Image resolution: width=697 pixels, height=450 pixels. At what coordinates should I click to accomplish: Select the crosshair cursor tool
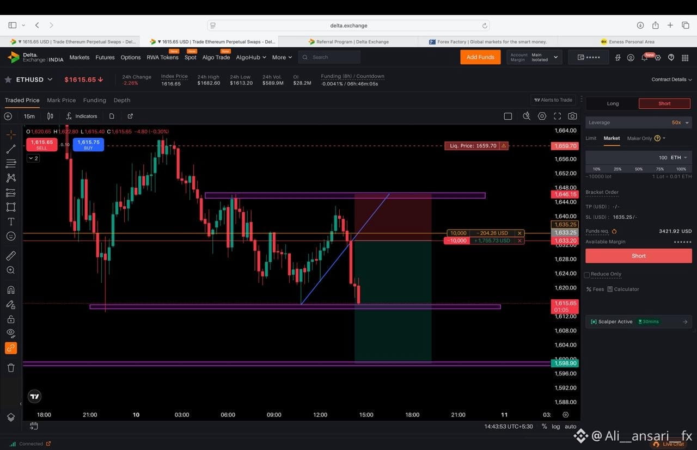tap(11, 134)
